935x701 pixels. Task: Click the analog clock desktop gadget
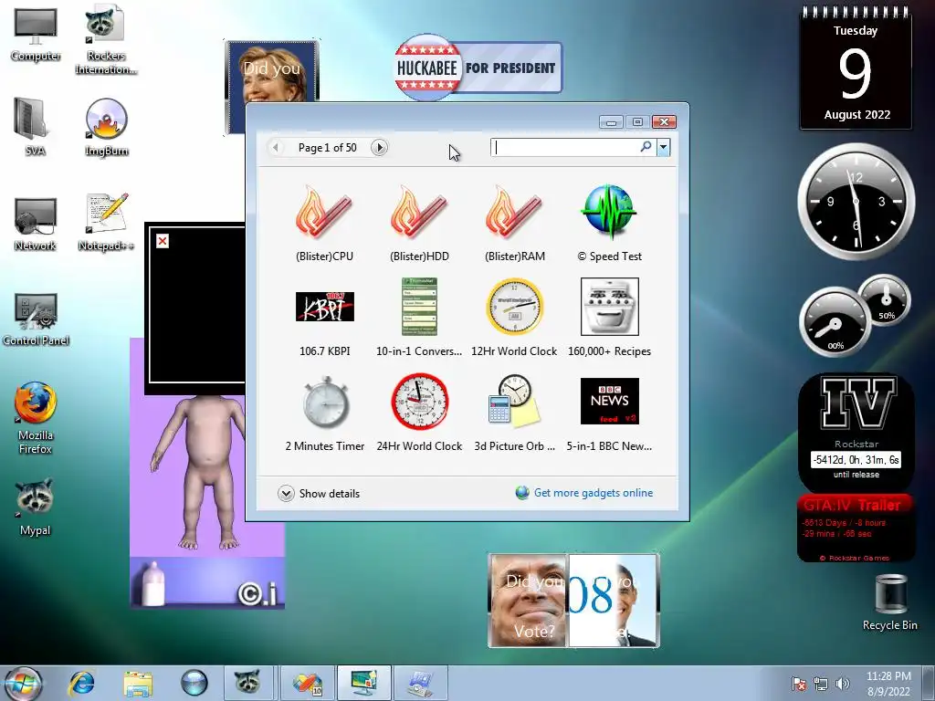point(856,202)
